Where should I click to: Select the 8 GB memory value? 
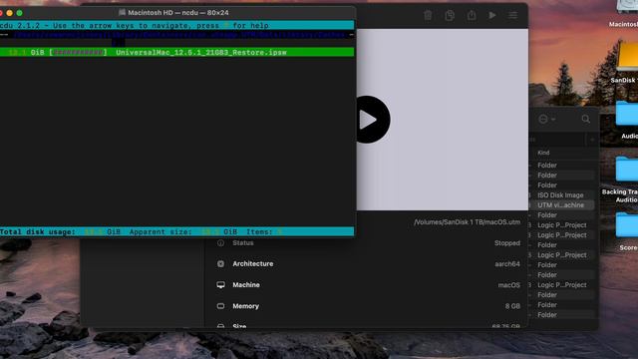[x=512, y=306]
